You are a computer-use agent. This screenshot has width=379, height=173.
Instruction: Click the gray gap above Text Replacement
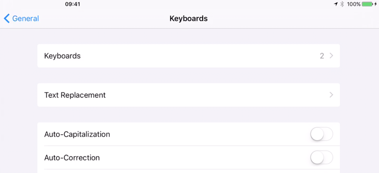click(x=189, y=75)
